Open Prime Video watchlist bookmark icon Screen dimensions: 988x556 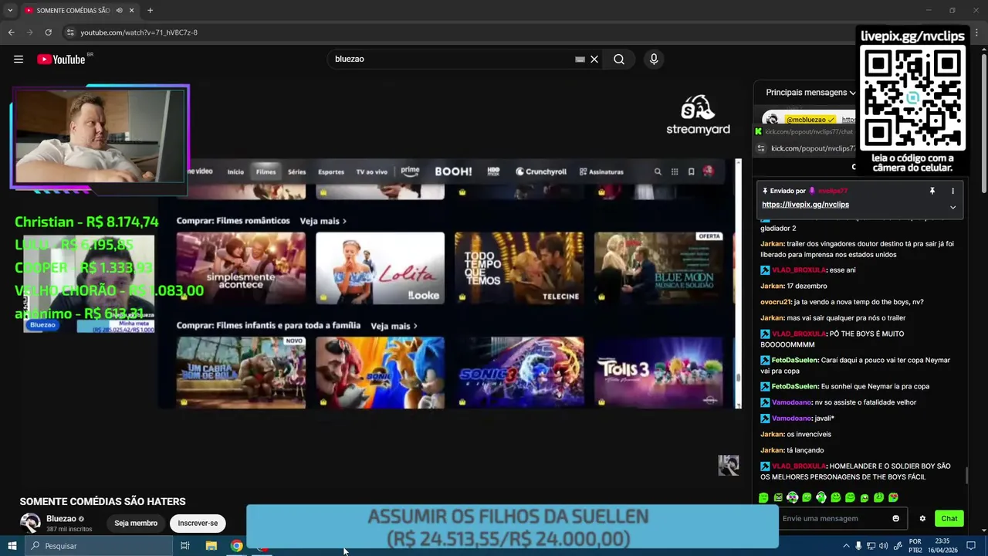pyautogui.click(x=691, y=171)
